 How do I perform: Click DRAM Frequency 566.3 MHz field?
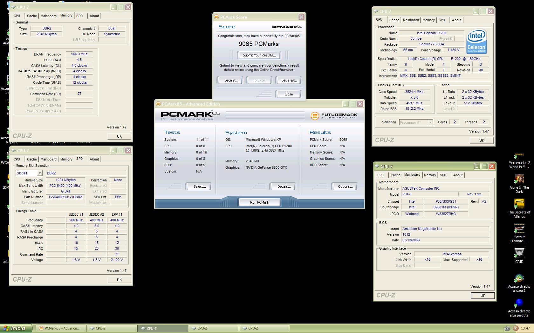(79, 54)
